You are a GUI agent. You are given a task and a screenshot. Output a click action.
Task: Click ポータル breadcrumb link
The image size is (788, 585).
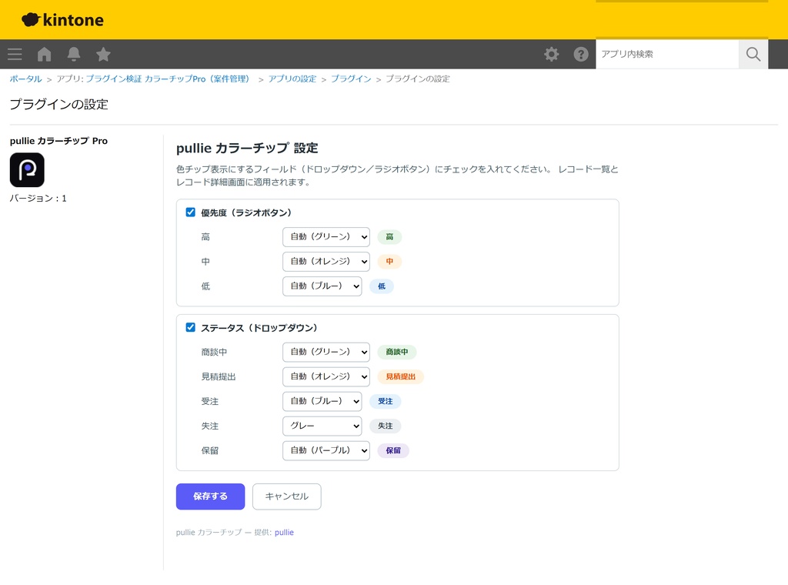click(x=26, y=79)
